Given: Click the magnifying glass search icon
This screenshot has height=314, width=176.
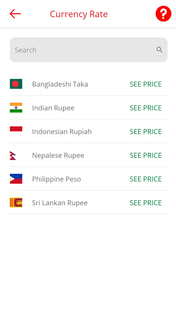Looking at the screenshot, I should pos(159,50).
